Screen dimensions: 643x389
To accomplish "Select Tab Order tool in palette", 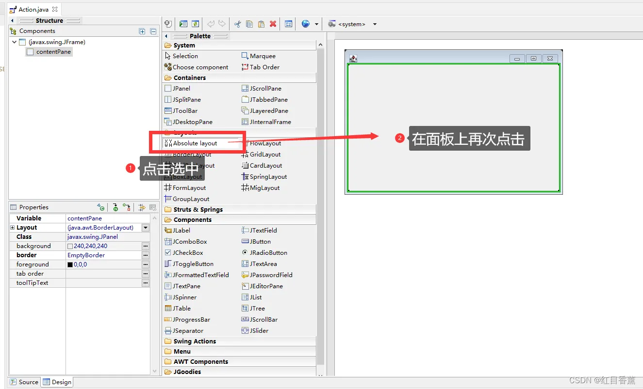I will (x=261, y=67).
